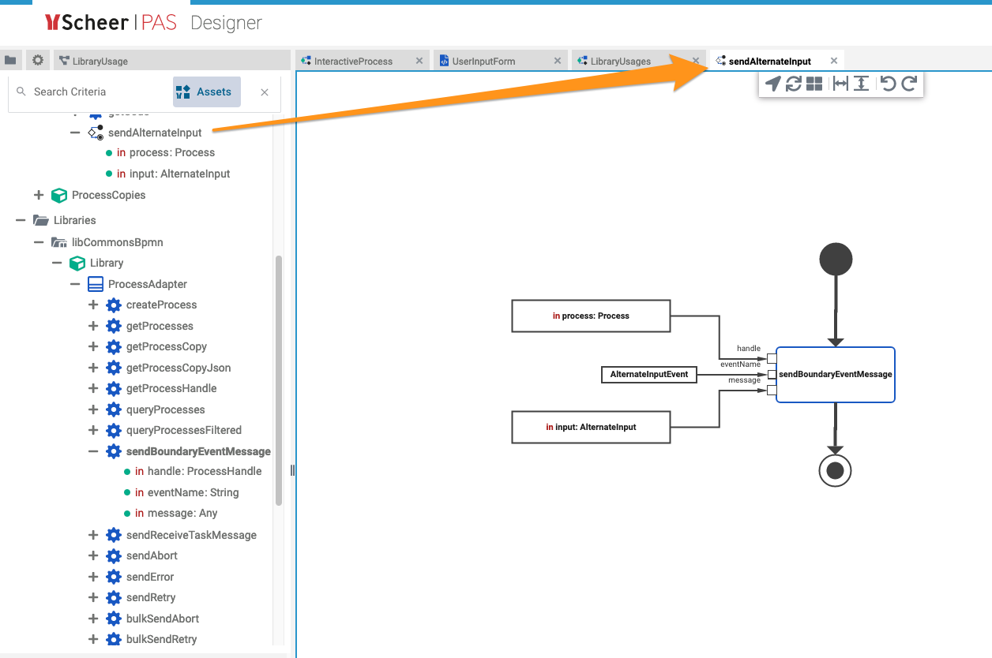Click the horizontal spacing icon in diagram toolbar
This screenshot has height=658, width=992.
[x=840, y=84]
